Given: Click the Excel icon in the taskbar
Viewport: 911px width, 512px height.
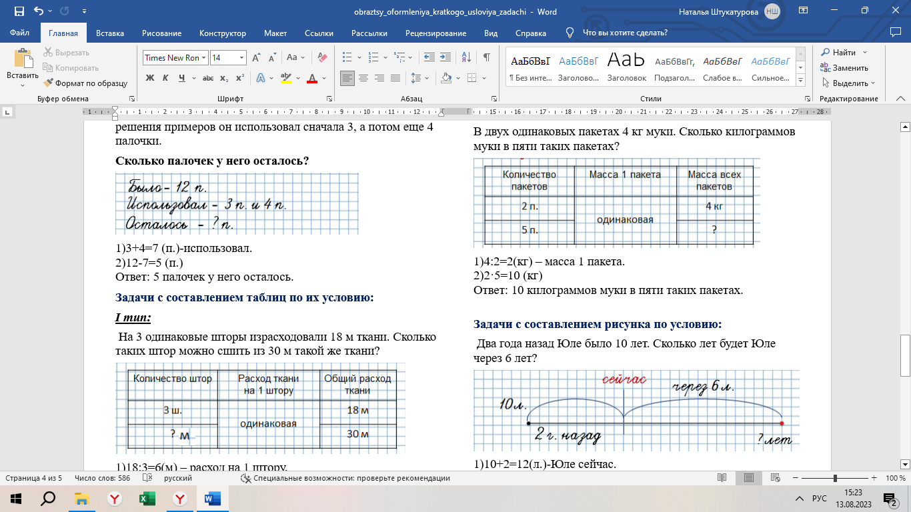Looking at the screenshot, I should [x=147, y=499].
